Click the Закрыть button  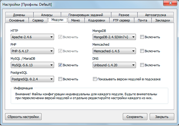pos(162,117)
